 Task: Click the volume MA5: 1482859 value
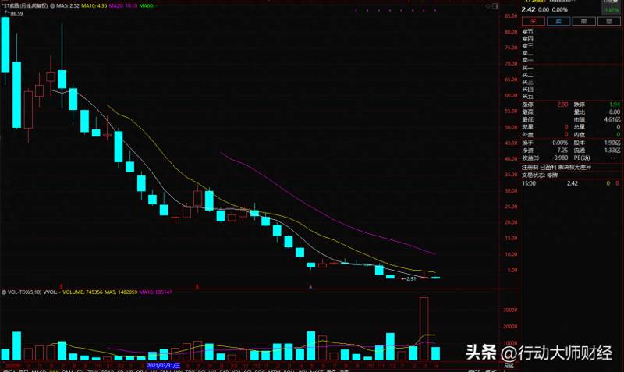coord(121,292)
